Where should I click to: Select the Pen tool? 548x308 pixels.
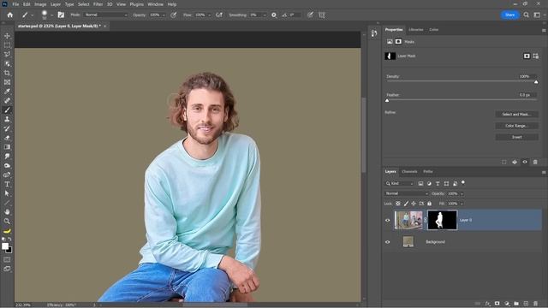[x=7, y=175]
